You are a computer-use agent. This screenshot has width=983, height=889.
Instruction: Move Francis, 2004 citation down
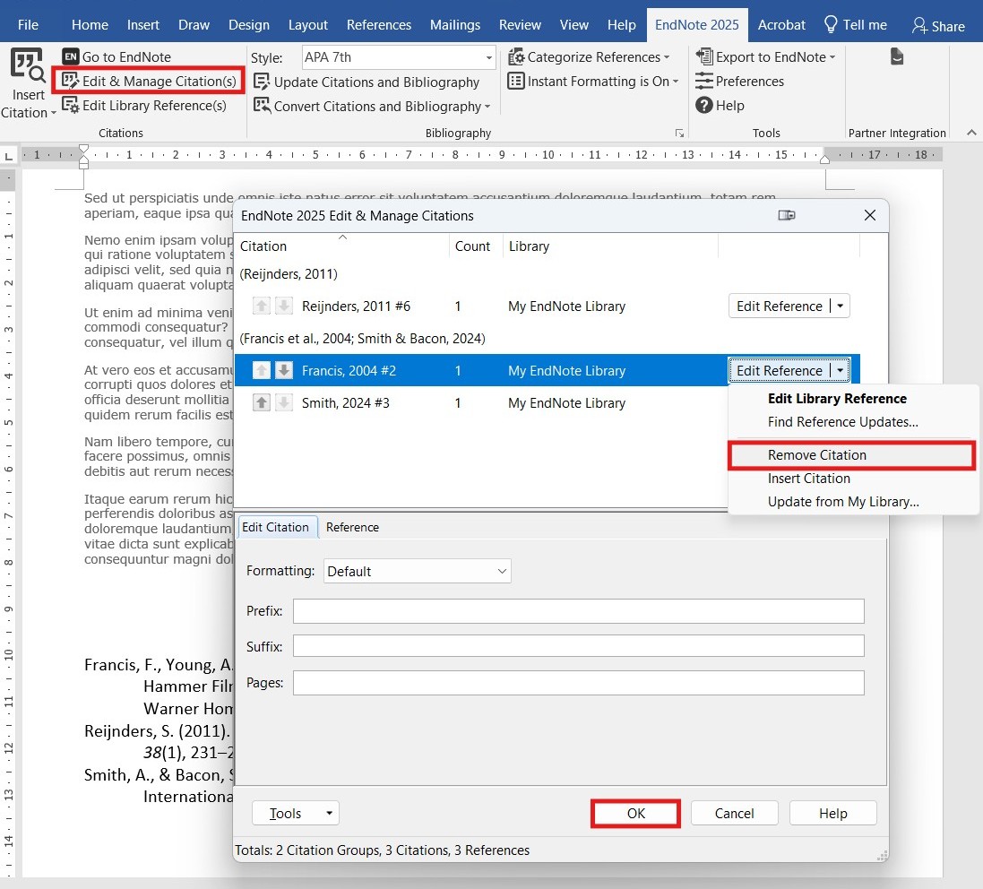(284, 370)
